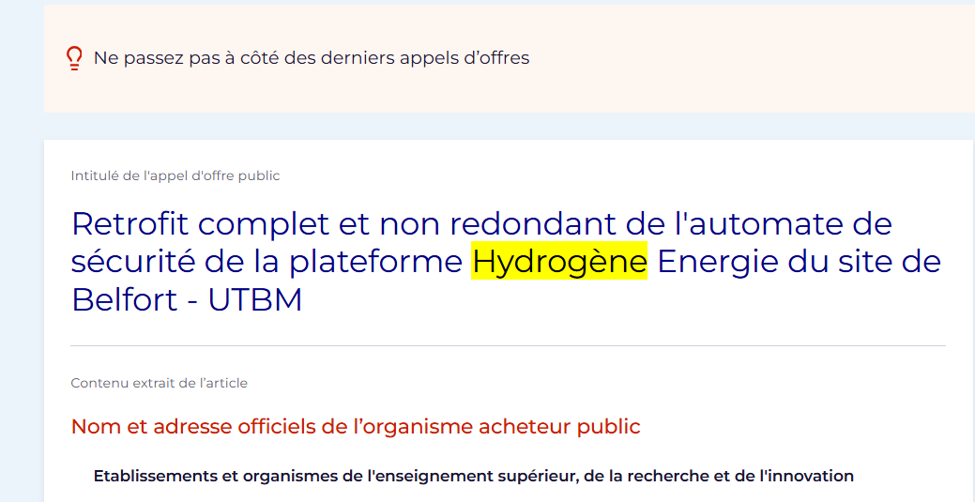Click the 'Contenu extrait de l'article' label
Screen dimensions: 975x502
click(160, 383)
